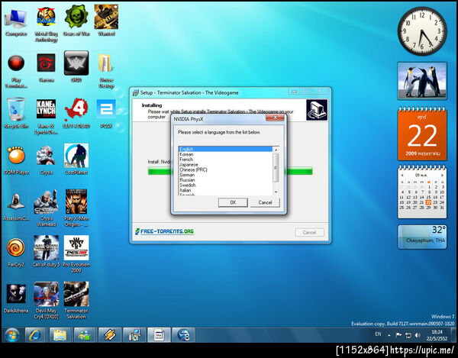Click the language list scroll down arrow
Viewport: 458px width, 358px height.
pyautogui.click(x=276, y=192)
